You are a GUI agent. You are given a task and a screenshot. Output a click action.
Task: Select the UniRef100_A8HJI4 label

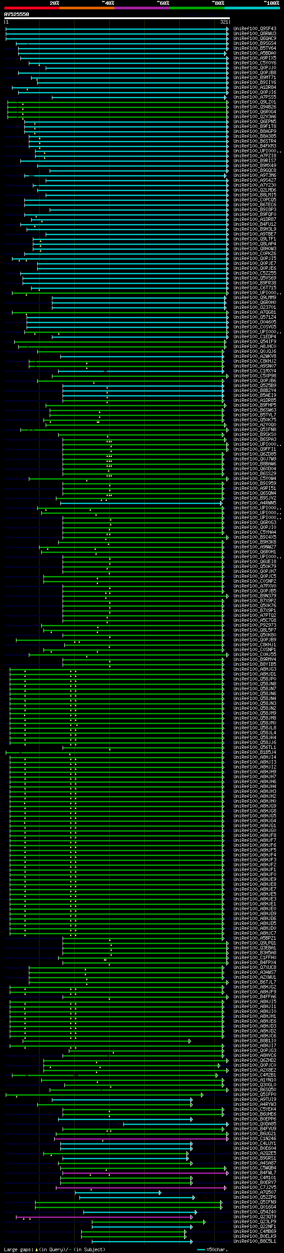coord(255,757)
